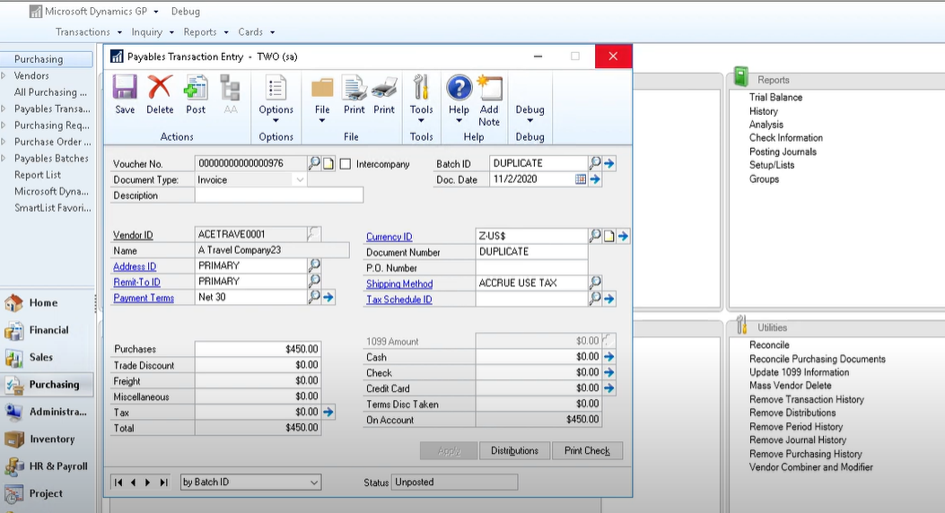Click the Print Check button
The image size is (945, 513).
click(587, 450)
